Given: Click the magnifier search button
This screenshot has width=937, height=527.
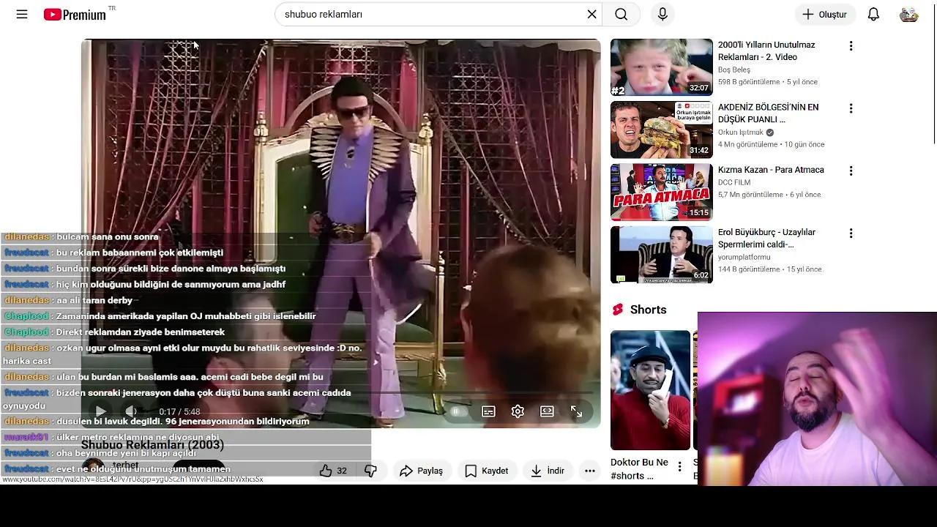Looking at the screenshot, I should 621,14.
